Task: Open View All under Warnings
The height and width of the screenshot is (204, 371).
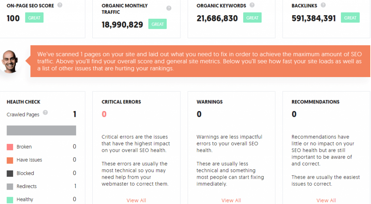Action: (x=231, y=200)
